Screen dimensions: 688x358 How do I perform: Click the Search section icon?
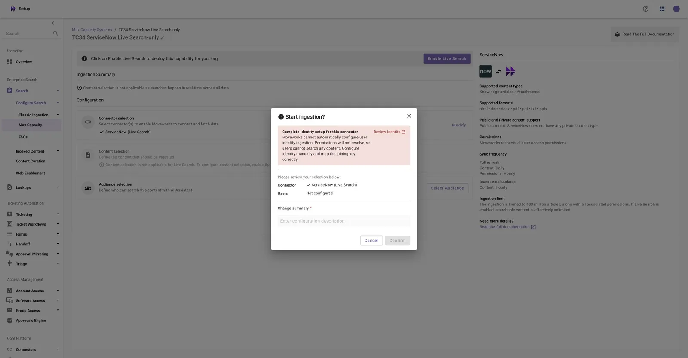(x=9, y=91)
